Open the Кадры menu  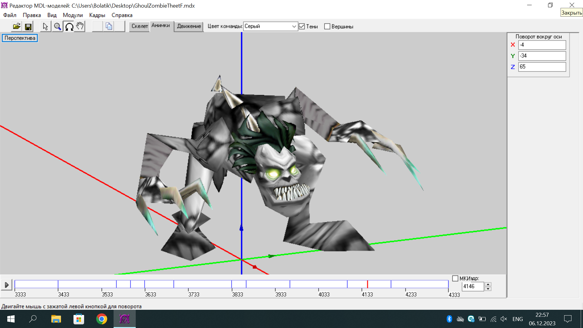click(97, 15)
